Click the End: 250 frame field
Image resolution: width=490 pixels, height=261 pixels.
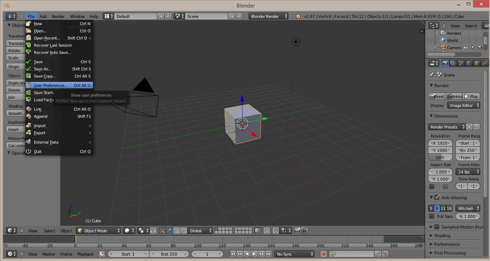[169, 254]
